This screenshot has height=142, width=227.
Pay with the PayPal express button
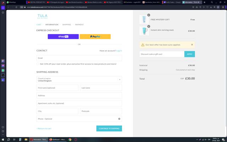click(x=95, y=37)
